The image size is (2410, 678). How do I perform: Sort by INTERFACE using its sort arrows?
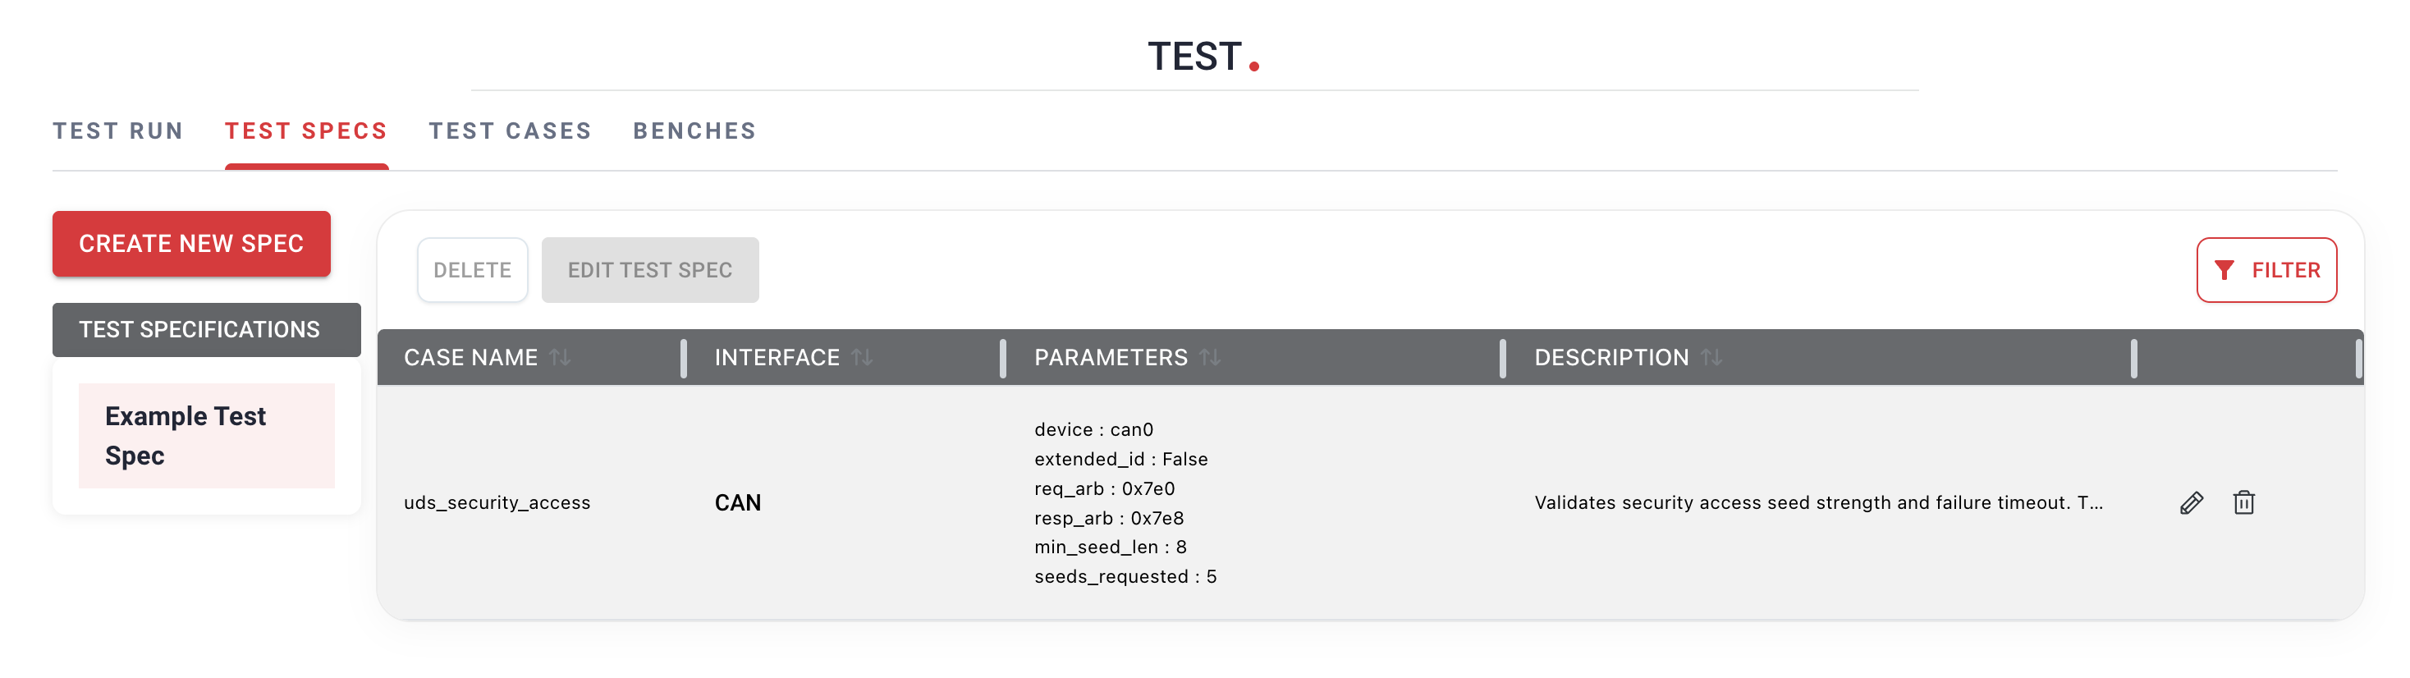click(x=863, y=357)
